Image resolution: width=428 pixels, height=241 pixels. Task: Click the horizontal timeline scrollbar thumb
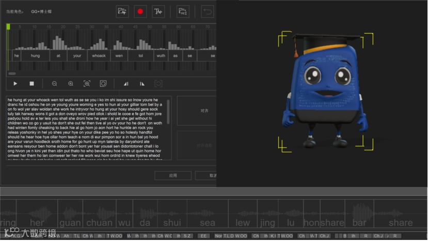12,73
